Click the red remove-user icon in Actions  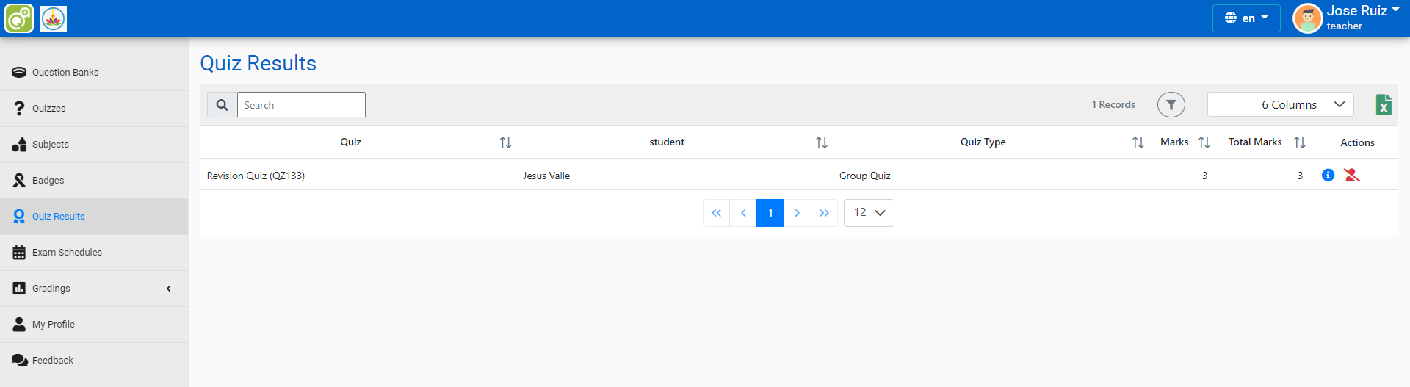pos(1351,176)
